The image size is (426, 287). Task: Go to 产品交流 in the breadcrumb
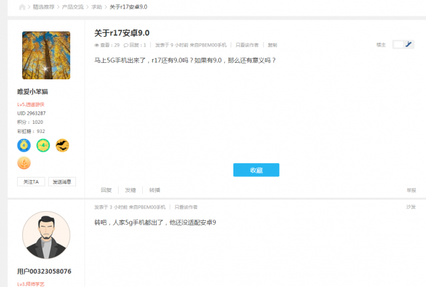[72, 7]
